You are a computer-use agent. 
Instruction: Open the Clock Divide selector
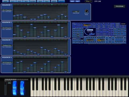(x=76, y=12)
